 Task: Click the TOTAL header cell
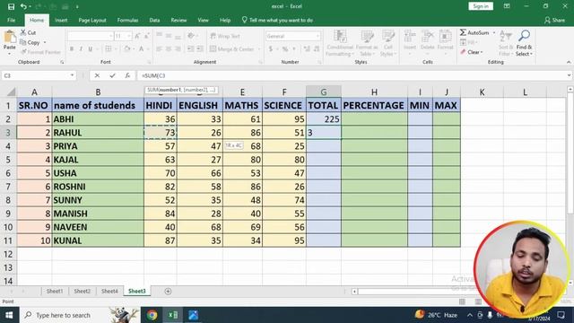pyautogui.click(x=324, y=106)
